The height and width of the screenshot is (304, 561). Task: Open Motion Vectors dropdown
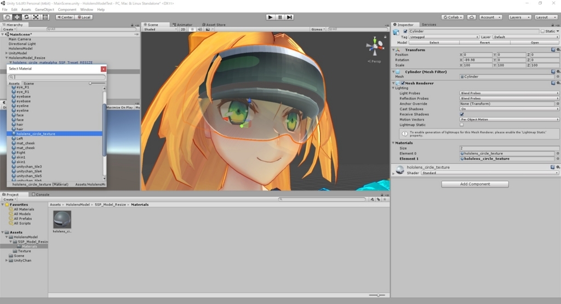[x=509, y=119]
